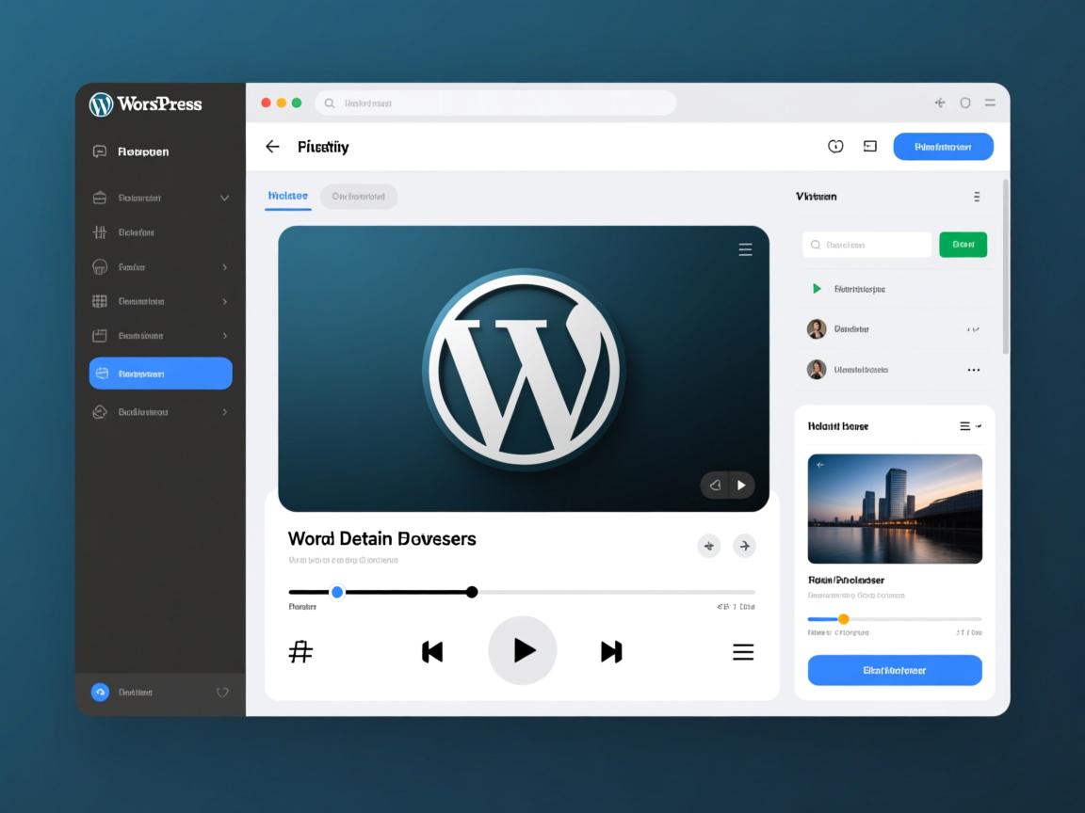Skip to the previous track
This screenshot has width=1085, height=813.
tap(432, 651)
